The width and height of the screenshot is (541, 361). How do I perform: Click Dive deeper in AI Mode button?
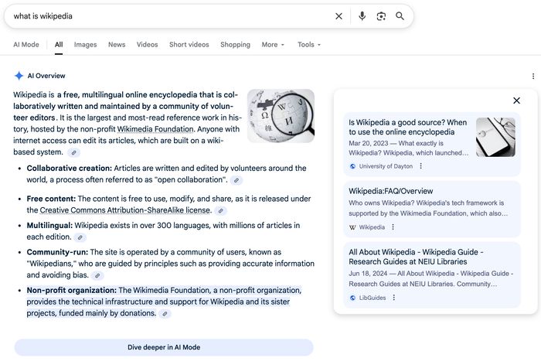click(164, 347)
